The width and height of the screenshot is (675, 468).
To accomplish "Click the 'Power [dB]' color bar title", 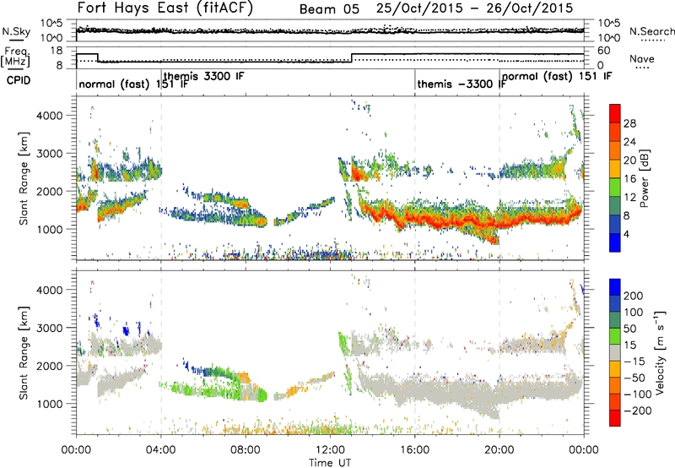I will (x=645, y=178).
